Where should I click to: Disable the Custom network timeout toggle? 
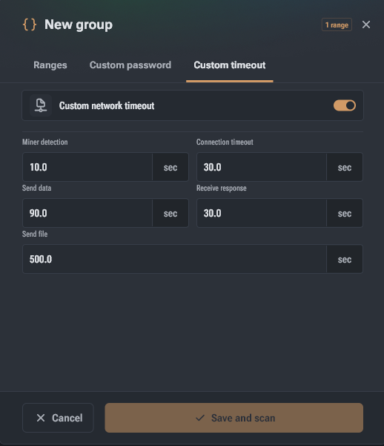[x=345, y=105]
